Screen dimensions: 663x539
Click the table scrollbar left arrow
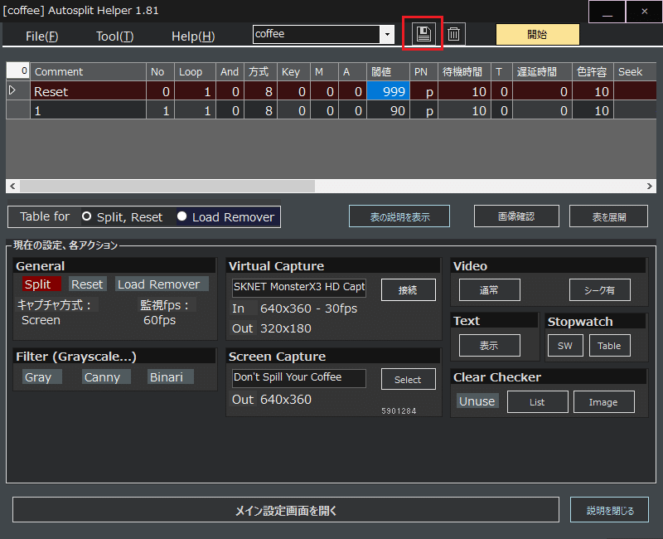point(12,186)
